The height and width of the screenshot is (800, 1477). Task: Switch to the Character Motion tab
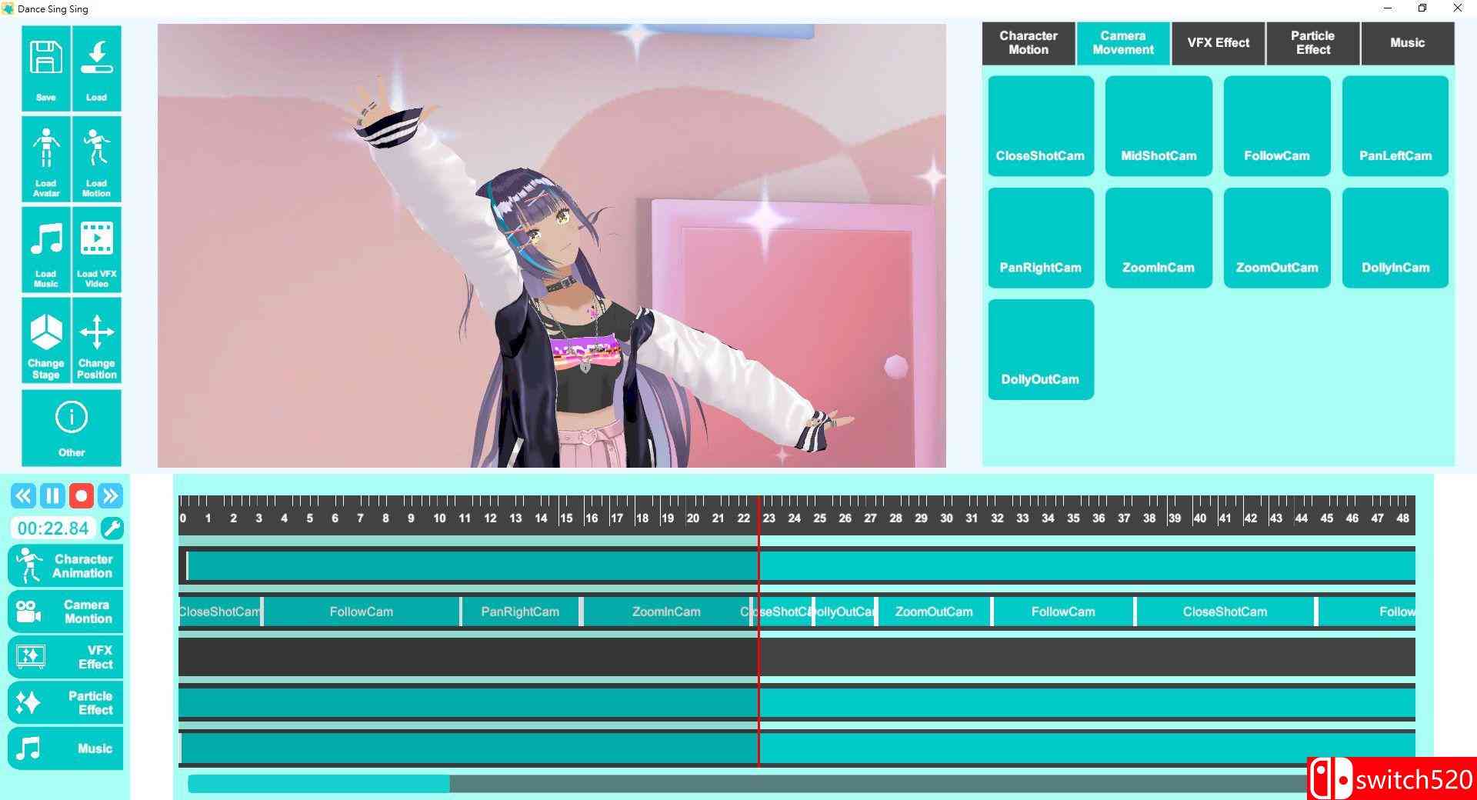1028,43
